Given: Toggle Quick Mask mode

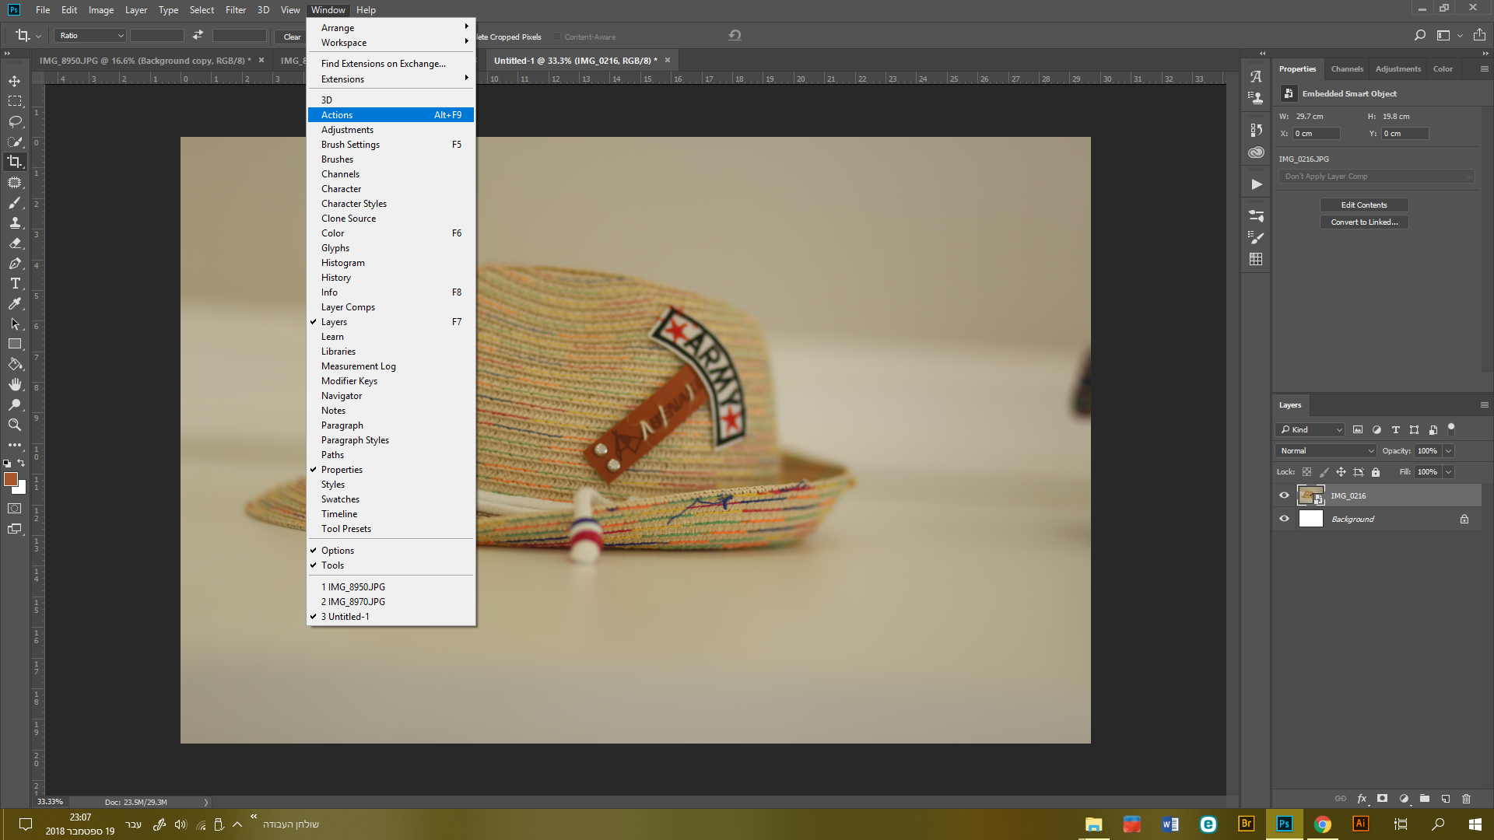Looking at the screenshot, I should (15, 509).
